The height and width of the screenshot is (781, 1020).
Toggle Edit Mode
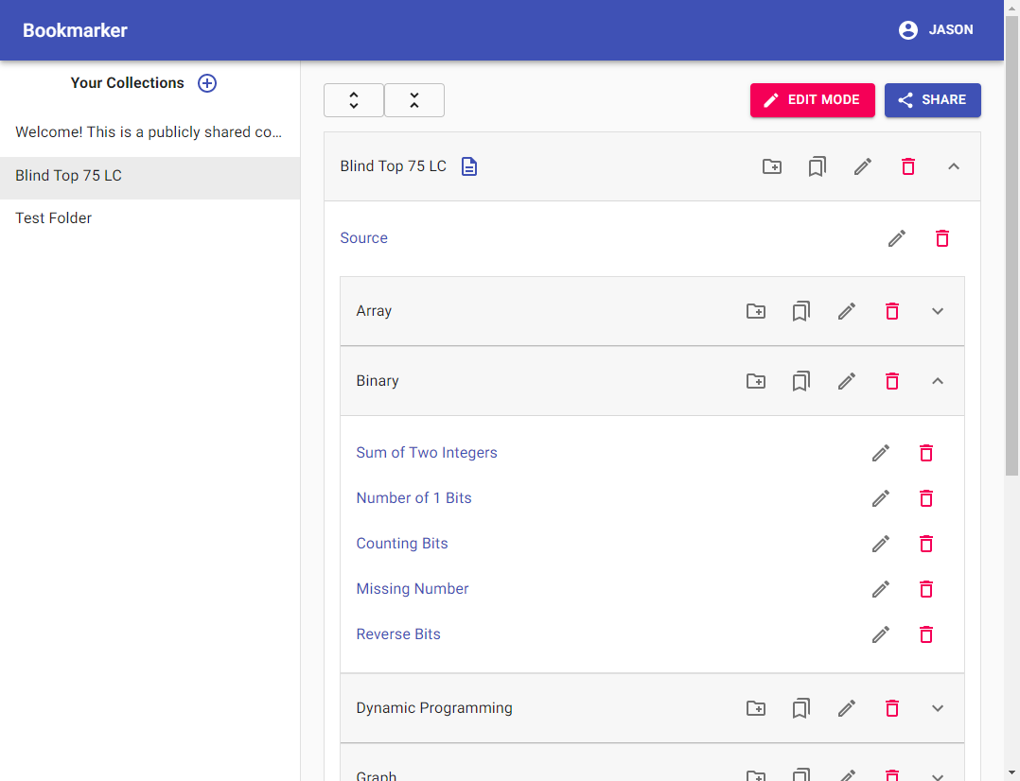(812, 100)
